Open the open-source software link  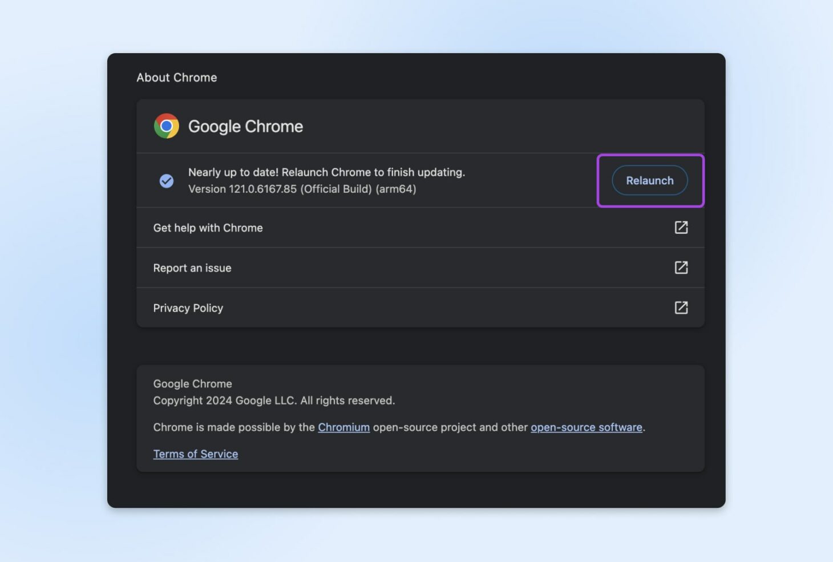[586, 427]
